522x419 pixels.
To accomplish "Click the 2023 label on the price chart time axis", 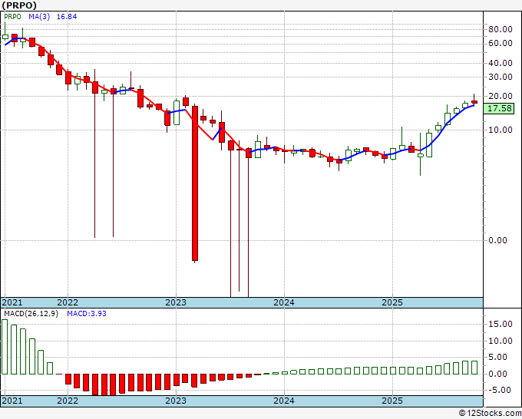I will [x=176, y=302].
